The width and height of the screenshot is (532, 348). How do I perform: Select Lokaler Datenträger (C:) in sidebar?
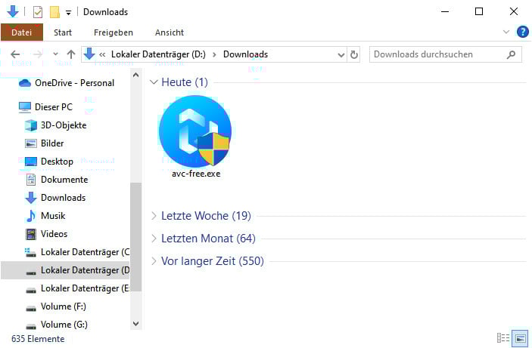pos(86,252)
